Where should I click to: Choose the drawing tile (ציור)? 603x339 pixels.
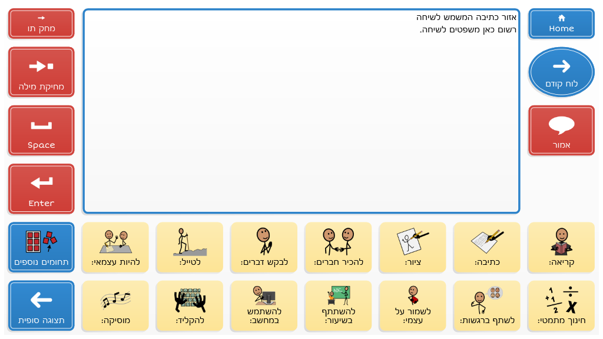click(412, 247)
